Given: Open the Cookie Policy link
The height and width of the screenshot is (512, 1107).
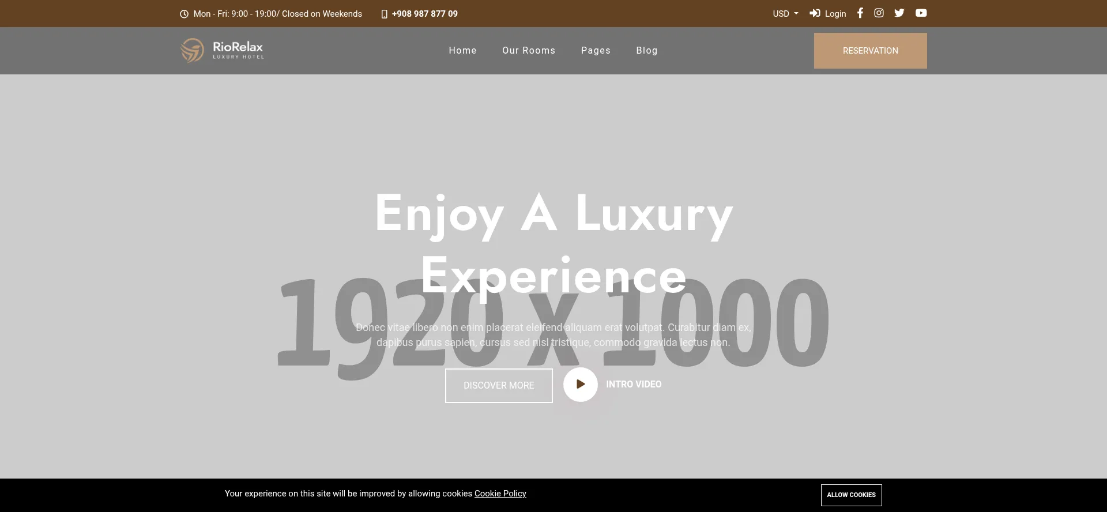Looking at the screenshot, I should click(x=500, y=494).
